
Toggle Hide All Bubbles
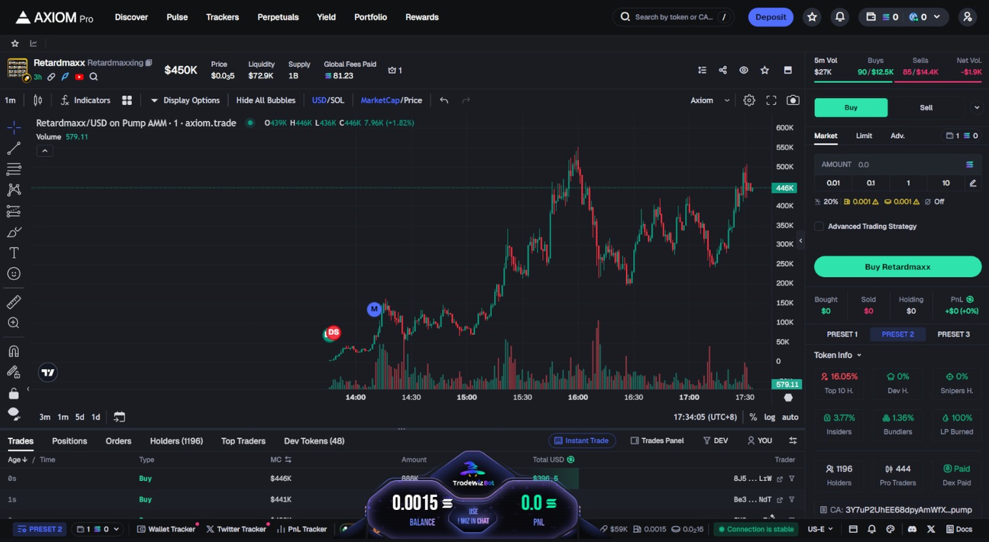pos(266,100)
